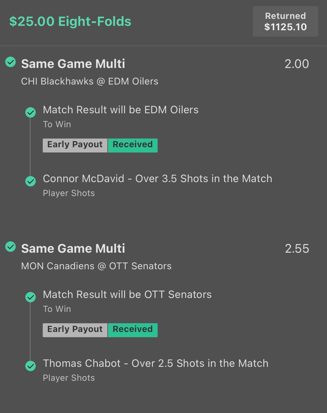This screenshot has width=327, height=413.
Task: Select Connor McDavid Over 3.5 Shots selection
Action: pos(158,179)
